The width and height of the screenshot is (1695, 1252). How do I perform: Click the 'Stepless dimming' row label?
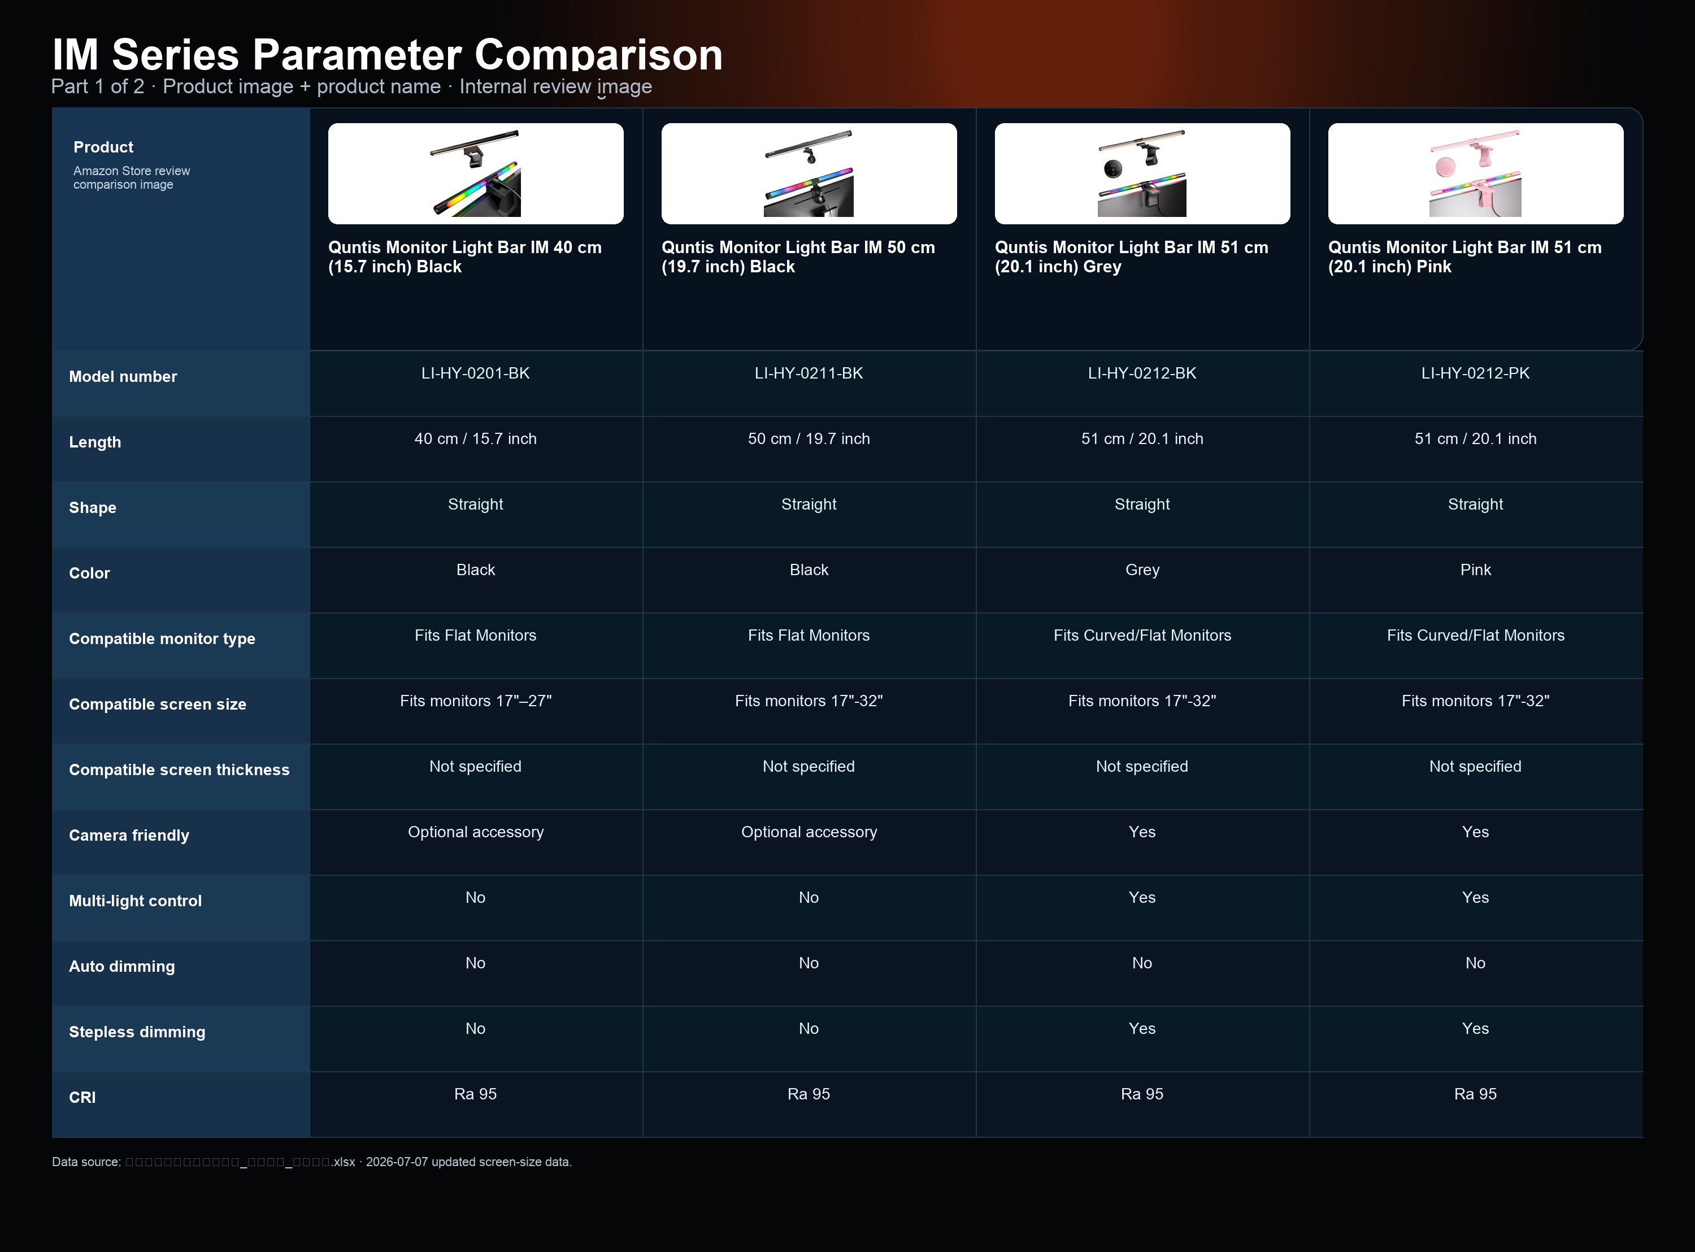(x=136, y=1032)
